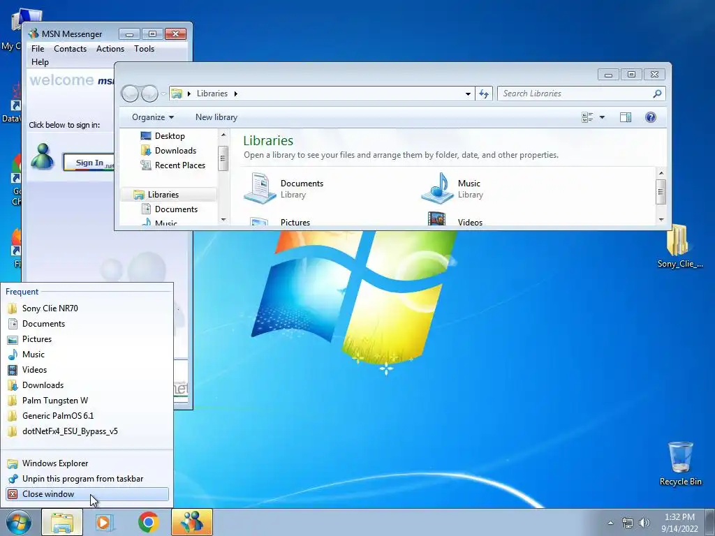The image size is (715, 536).
Task: Expand the arrow after Libraries breadcrumb
Action: (236, 94)
